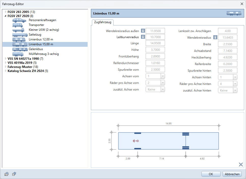Select Sattelzug in the vehicle tree

pos(35,35)
